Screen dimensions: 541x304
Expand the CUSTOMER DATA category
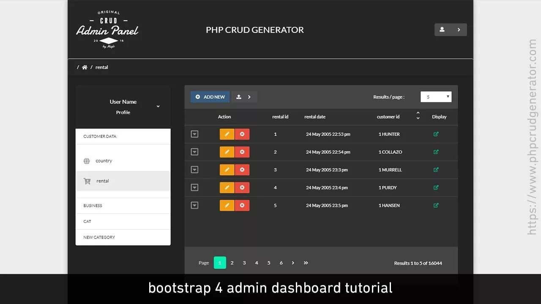click(123, 136)
